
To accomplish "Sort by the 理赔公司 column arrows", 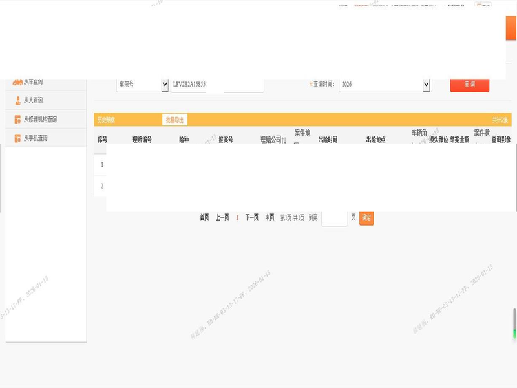I will point(283,140).
